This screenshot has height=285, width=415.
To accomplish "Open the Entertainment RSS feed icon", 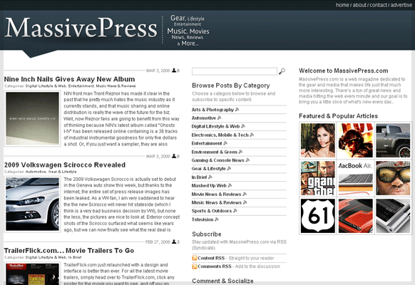I will (225, 143).
